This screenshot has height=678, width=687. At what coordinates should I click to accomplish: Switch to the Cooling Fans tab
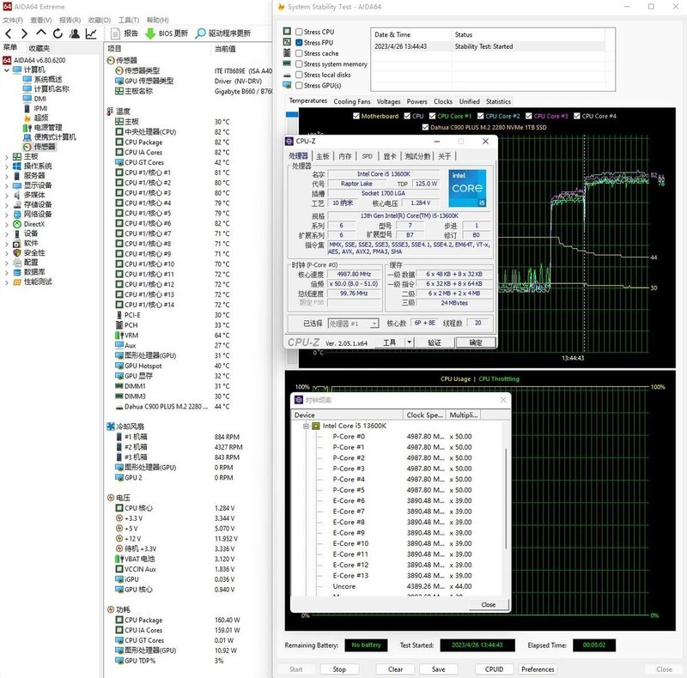coord(351,101)
